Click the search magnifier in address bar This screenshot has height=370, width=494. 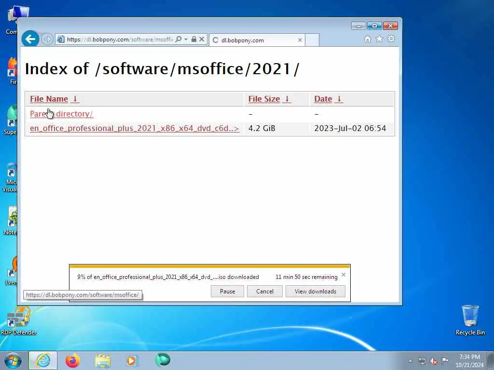click(178, 40)
